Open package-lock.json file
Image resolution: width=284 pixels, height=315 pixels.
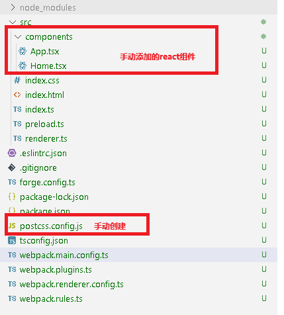click(54, 197)
